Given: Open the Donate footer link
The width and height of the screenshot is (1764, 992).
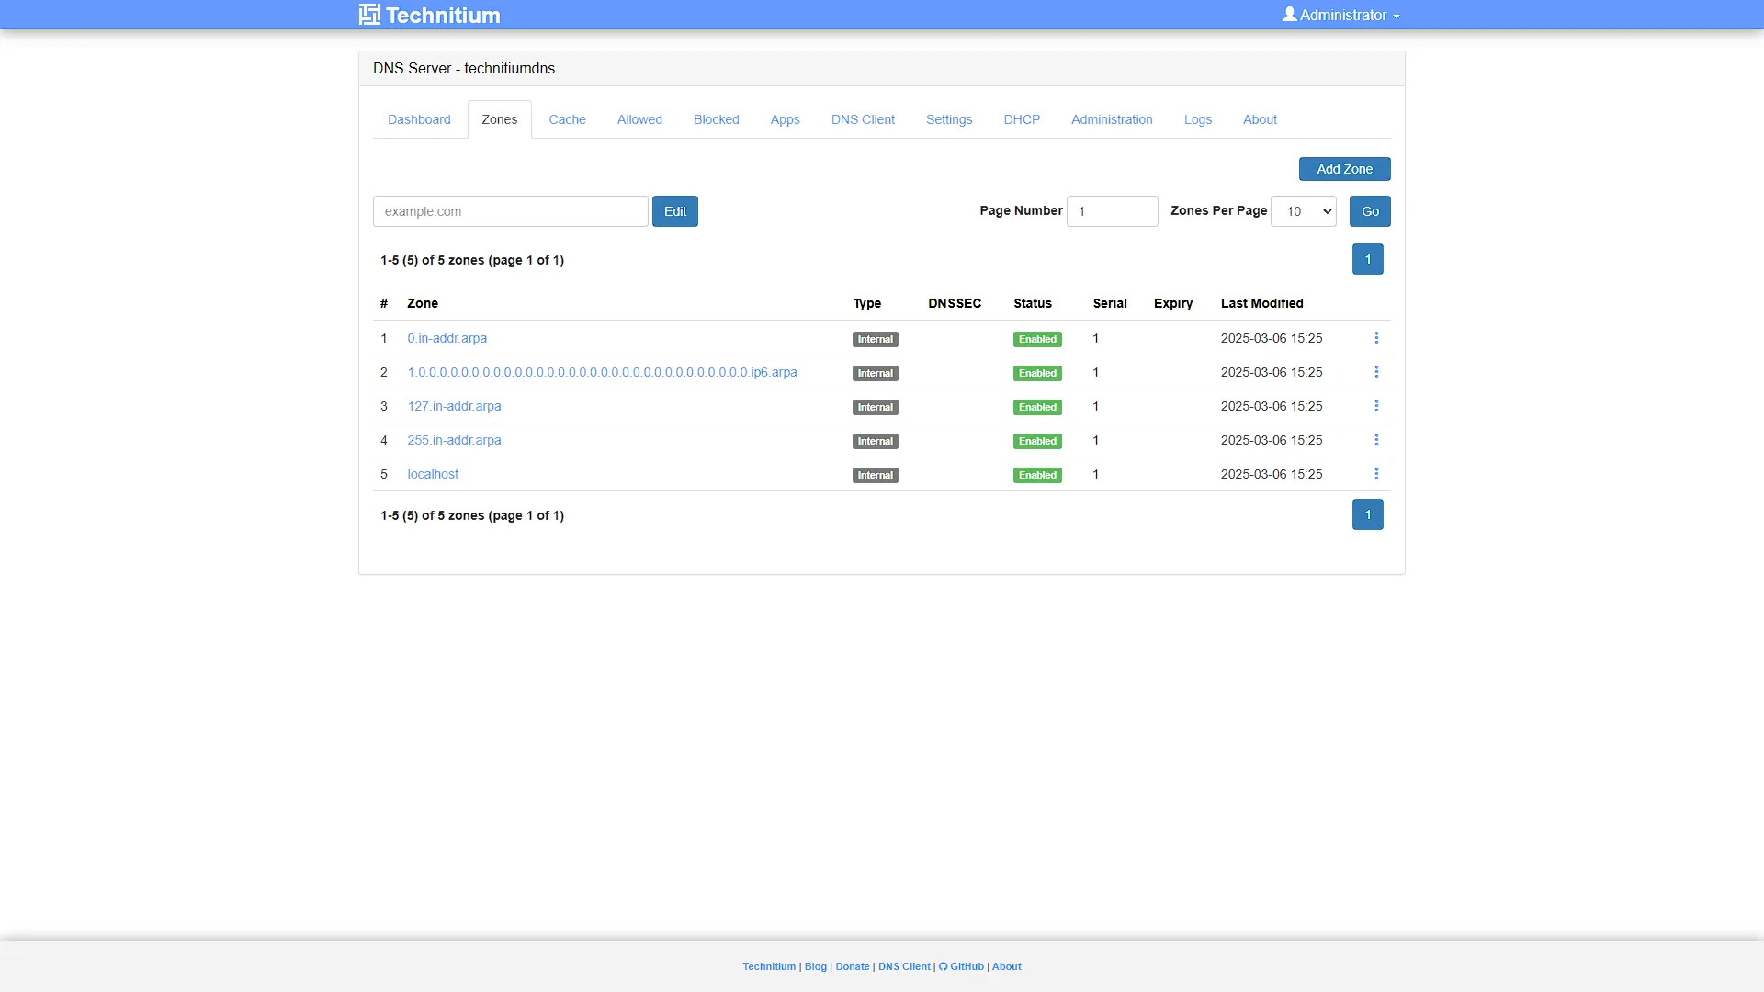Looking at the screenshot, I should coord(853,966).
